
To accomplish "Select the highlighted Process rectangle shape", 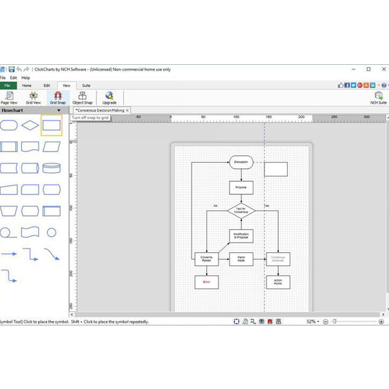I will [x=51, y=125].
